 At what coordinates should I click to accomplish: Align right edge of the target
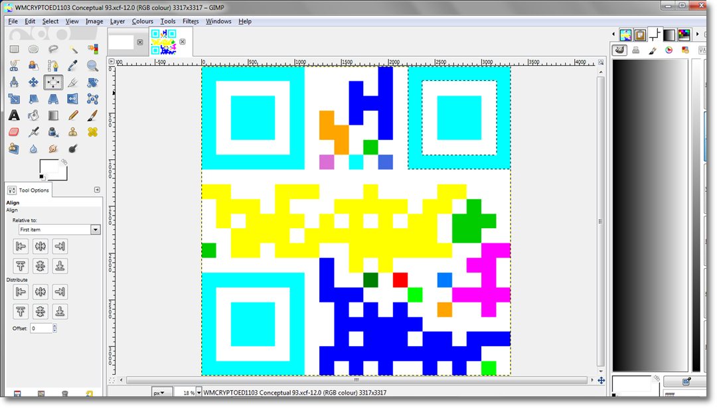[60, 247]
